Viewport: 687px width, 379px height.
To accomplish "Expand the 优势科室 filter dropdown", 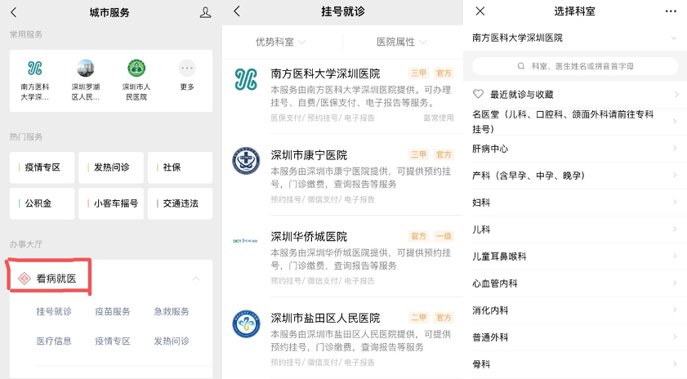I will pos(281,42).
